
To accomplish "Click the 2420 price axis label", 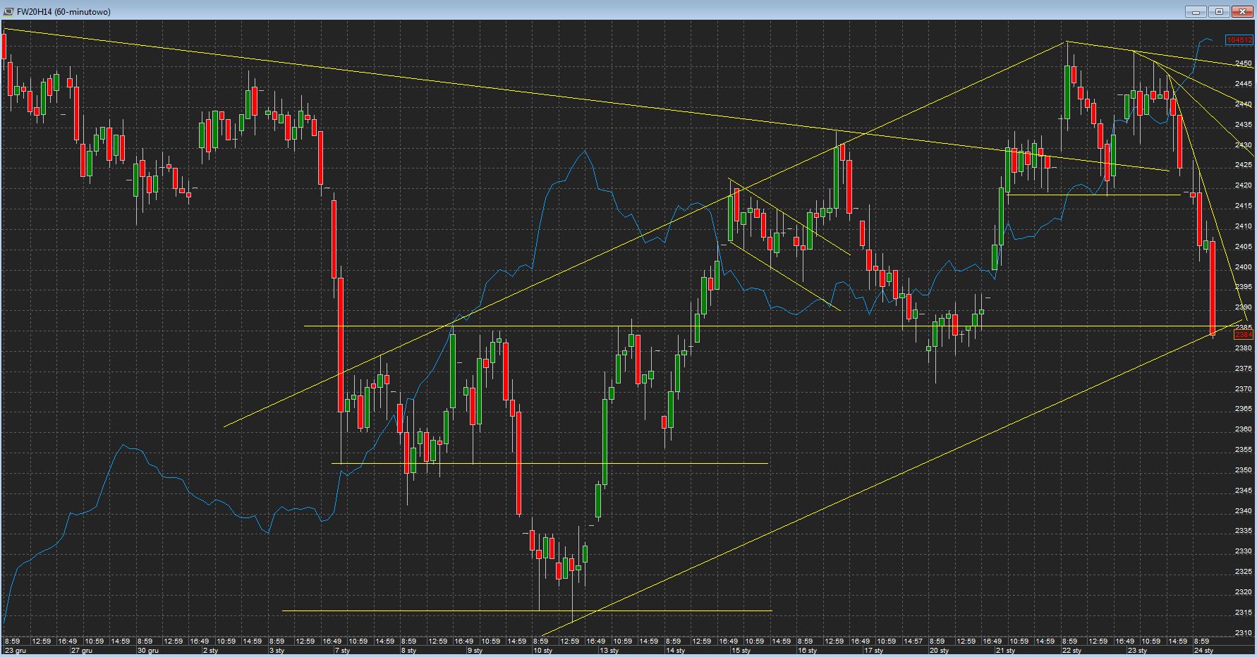I will click(x=1244, y=185).
